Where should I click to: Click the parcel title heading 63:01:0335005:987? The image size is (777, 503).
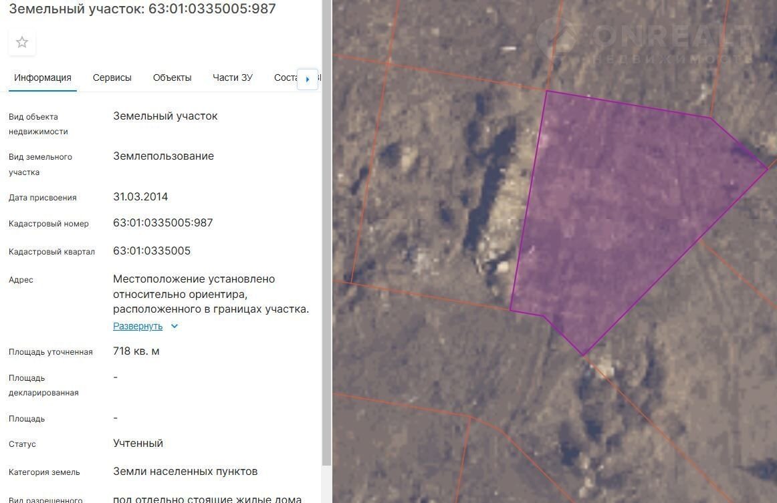pyautogui.click(x=142, y=9)
